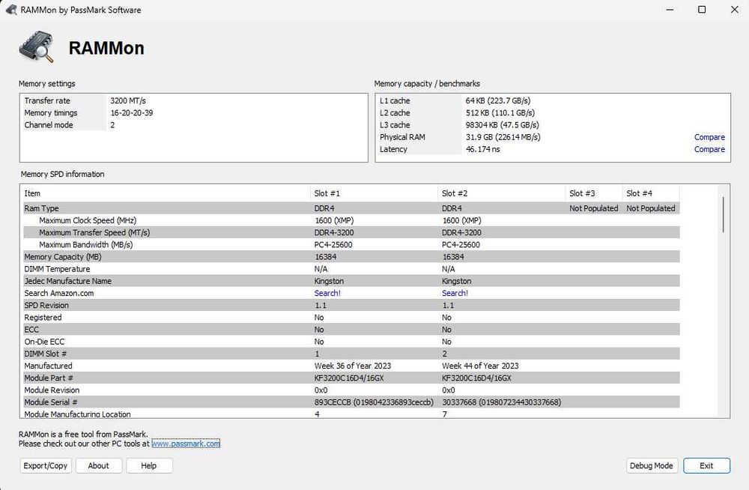Image resolution: width=749 pixels, height=490 pixels.
Task: Open the www.passmark.com link
Action: pyautogui.click(x=186, y=444)
